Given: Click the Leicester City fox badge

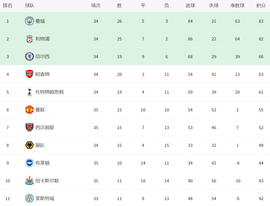Looking at the screenshot, I should tap(29, 198).
